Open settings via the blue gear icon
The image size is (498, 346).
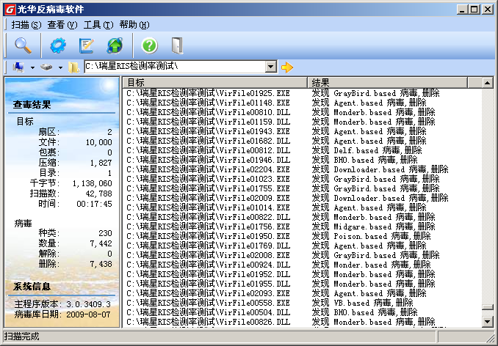click(x=57, y=45)
